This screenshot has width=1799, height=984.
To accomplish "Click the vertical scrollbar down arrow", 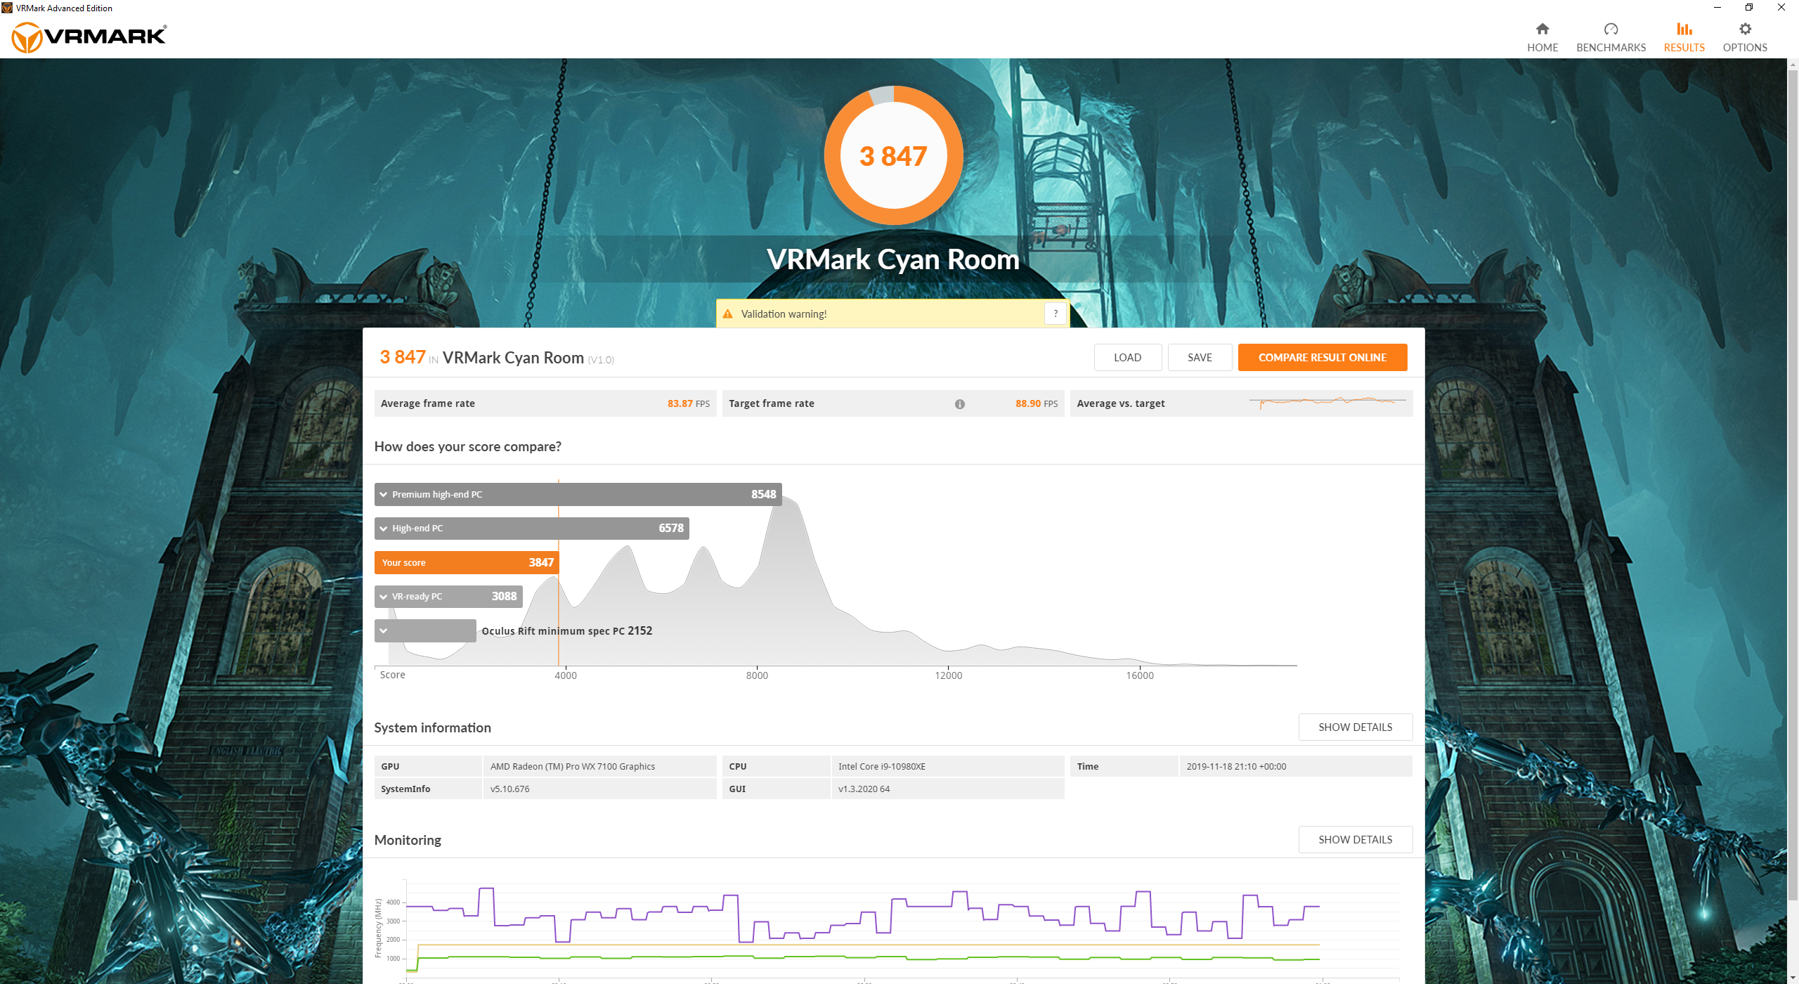I will pos(1792,978).
